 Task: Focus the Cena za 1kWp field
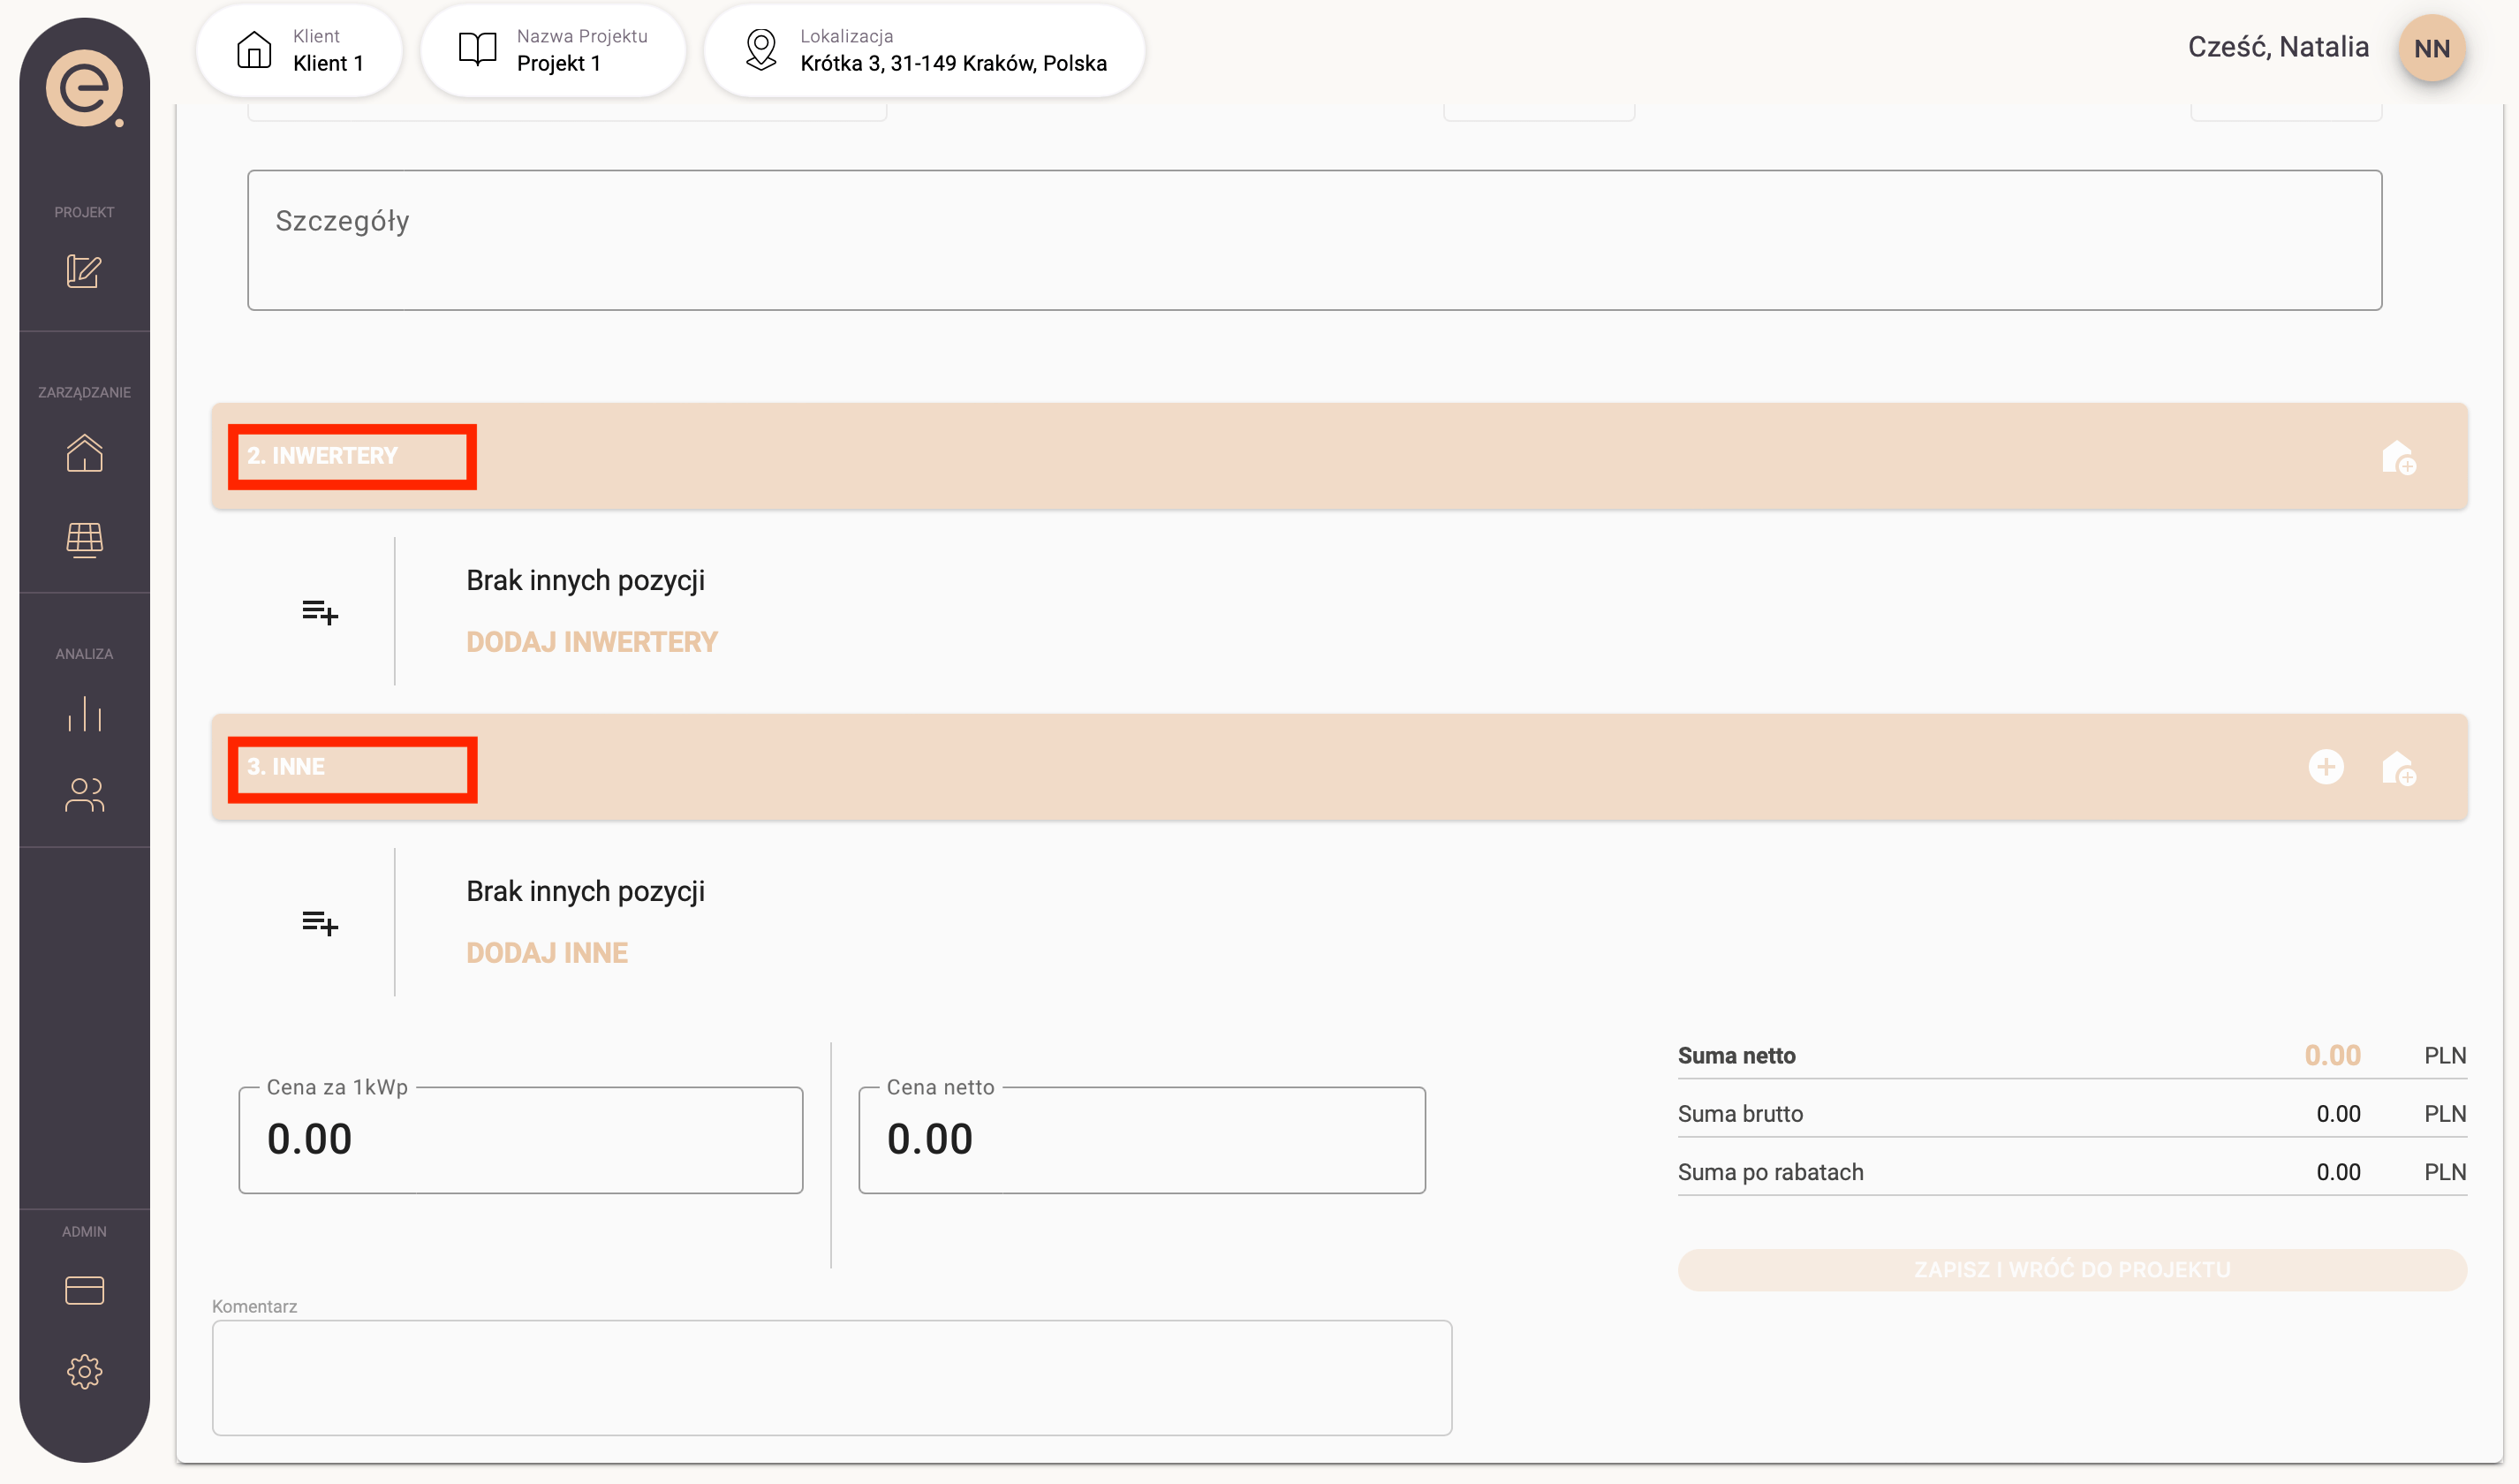(x=521, y=1140)
